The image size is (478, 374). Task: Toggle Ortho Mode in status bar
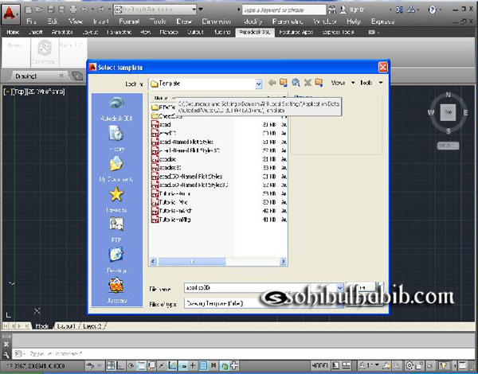[x=120, y=365]
